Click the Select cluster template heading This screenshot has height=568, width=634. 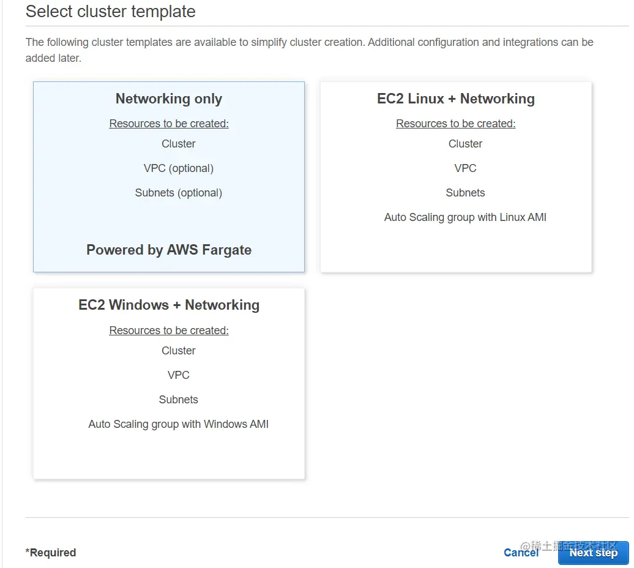(x=111, y=12)
